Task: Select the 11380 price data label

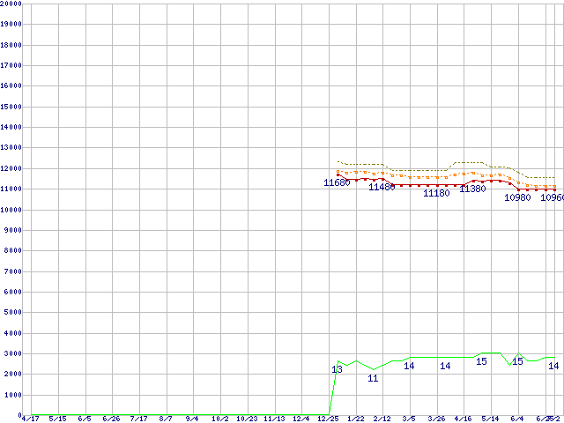Action: (x=472, y=189)
